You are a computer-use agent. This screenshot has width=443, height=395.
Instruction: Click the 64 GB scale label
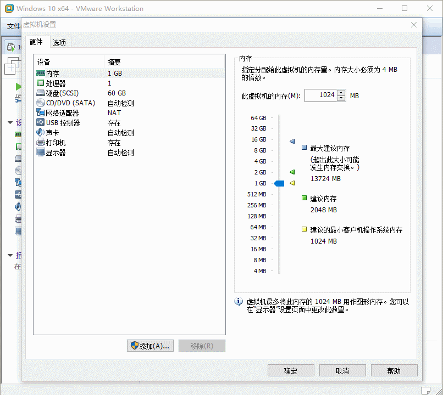tap(258, 118)
